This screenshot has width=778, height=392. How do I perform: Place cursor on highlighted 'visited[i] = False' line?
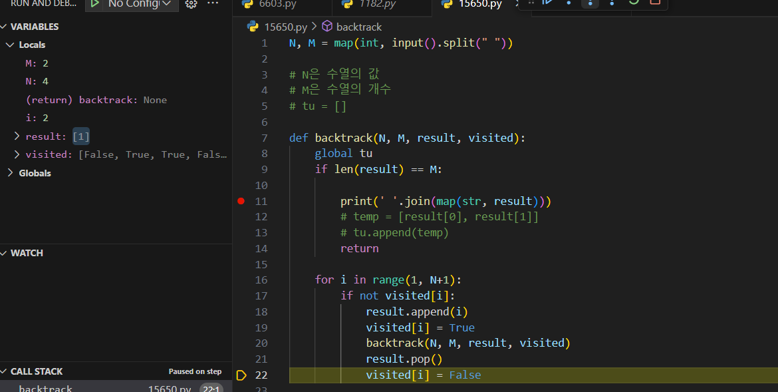423,375
